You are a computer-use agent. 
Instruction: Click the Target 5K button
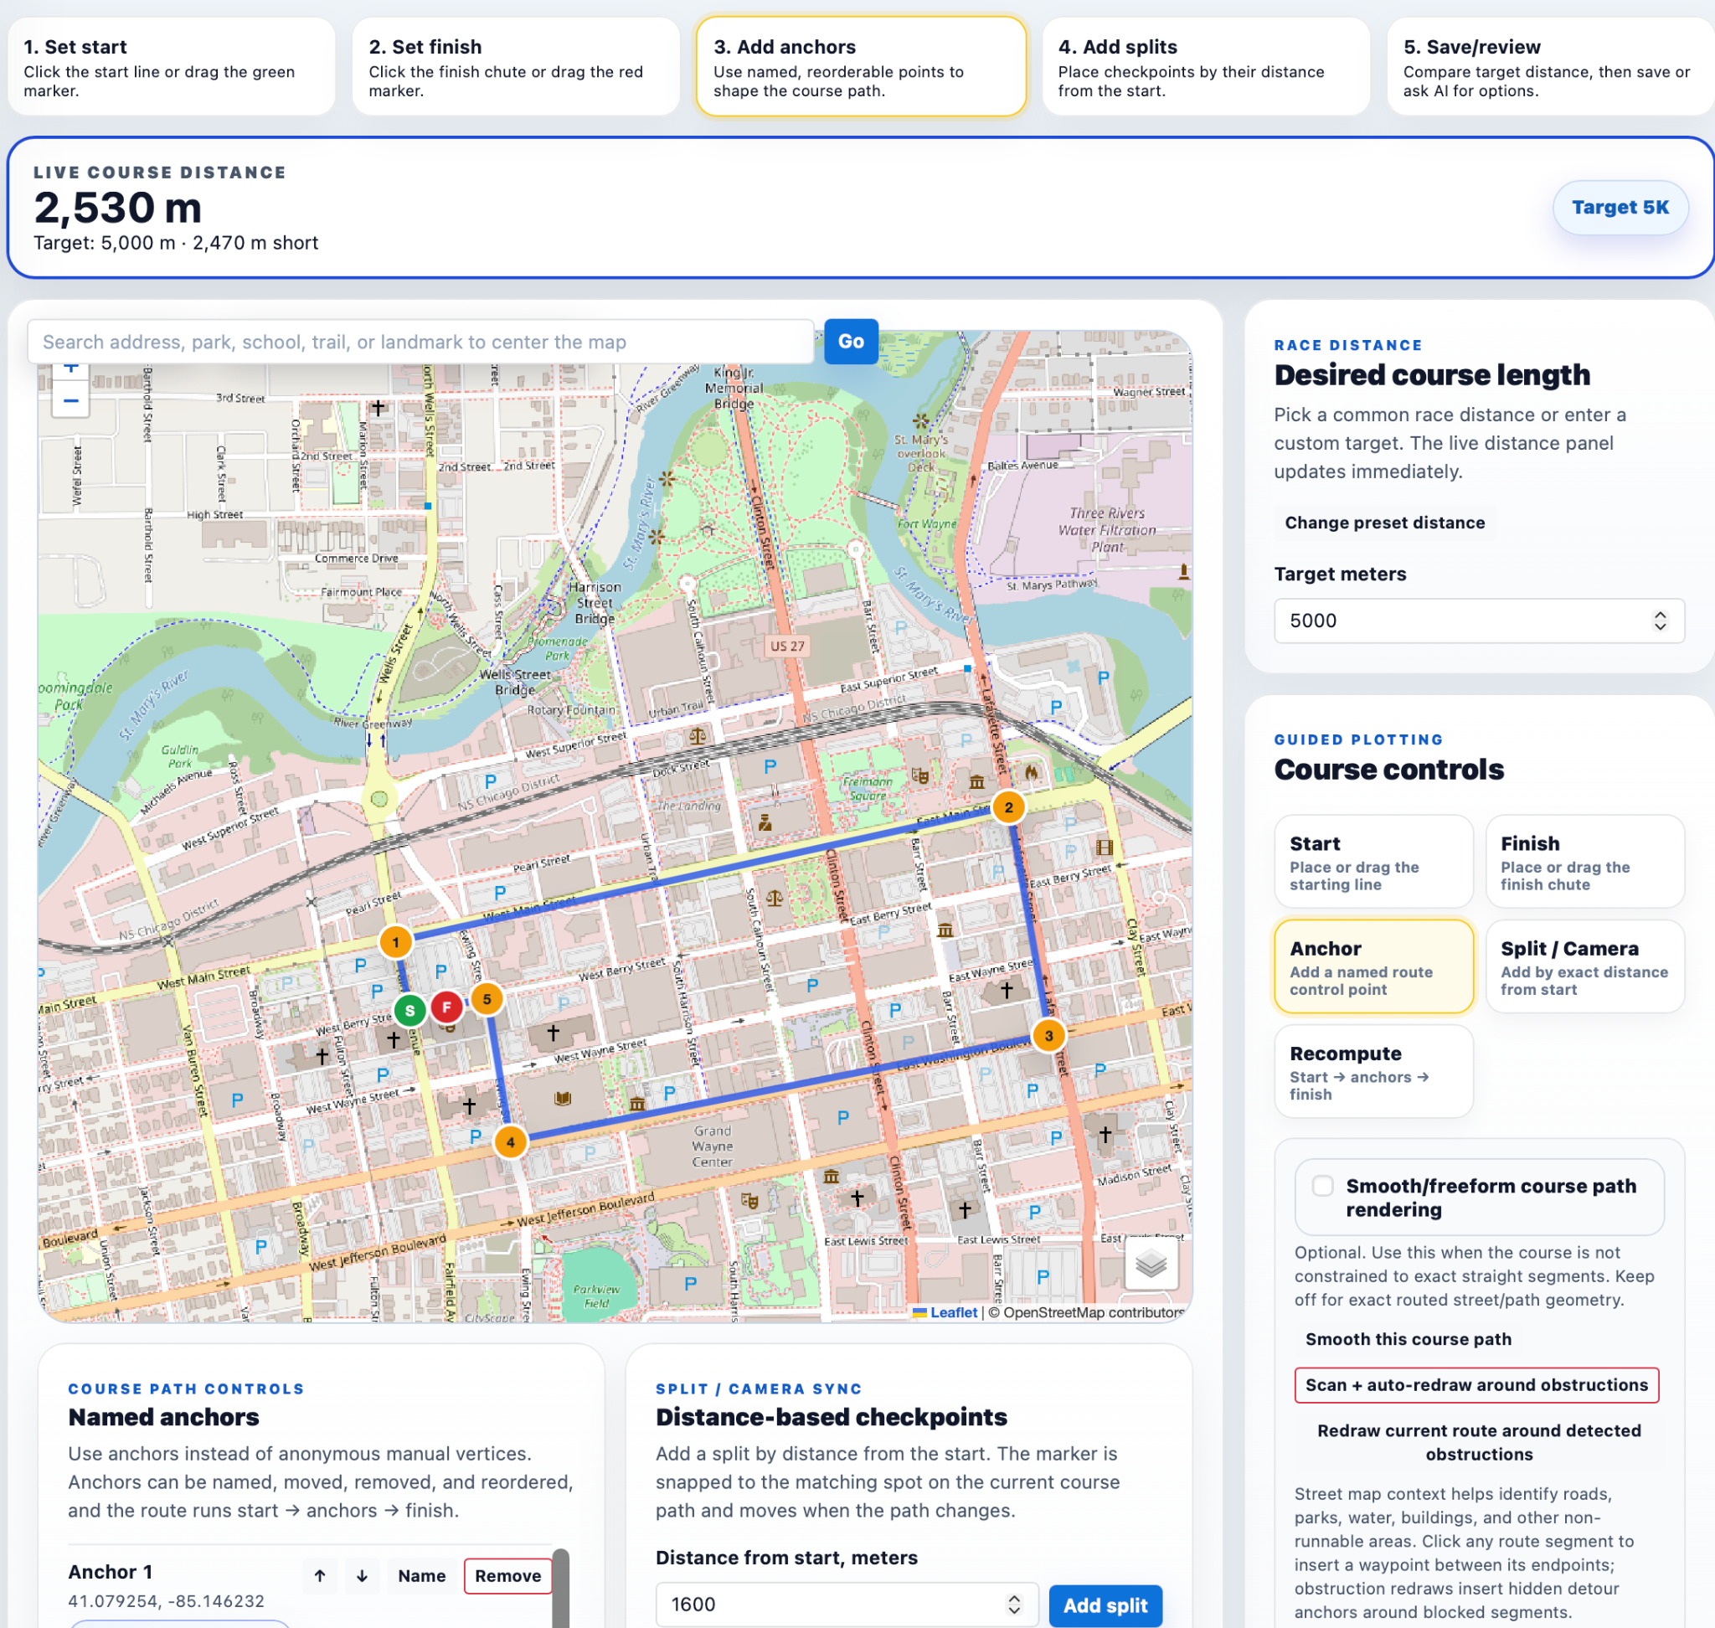[x=1620, y=208]
